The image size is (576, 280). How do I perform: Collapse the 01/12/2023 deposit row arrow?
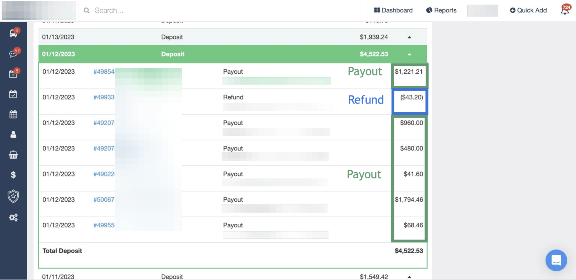tap(409, 54)
